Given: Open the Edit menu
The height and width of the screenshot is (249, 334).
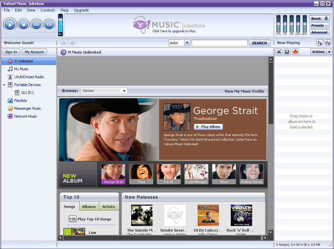Looking at the screenshot, I should click(x=18, y=10).
